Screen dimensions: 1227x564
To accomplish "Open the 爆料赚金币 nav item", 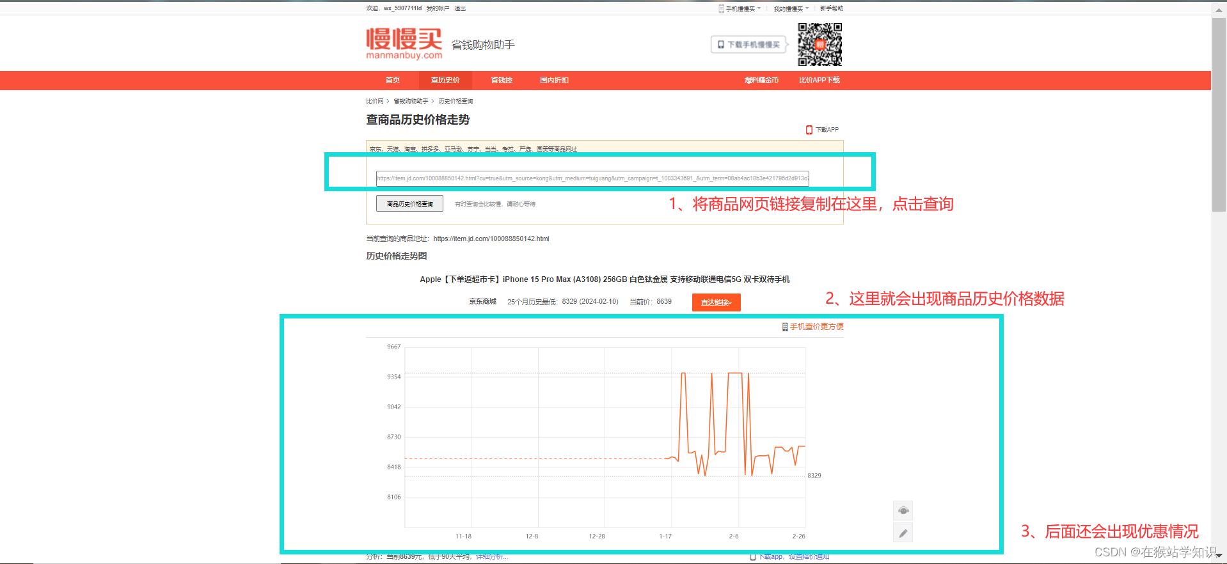I will [x=761, y=80].
